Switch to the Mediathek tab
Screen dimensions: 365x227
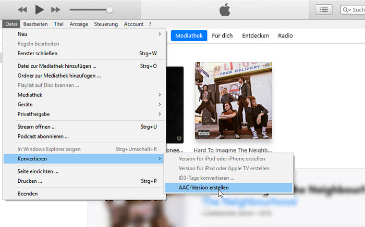coord(189,36)
